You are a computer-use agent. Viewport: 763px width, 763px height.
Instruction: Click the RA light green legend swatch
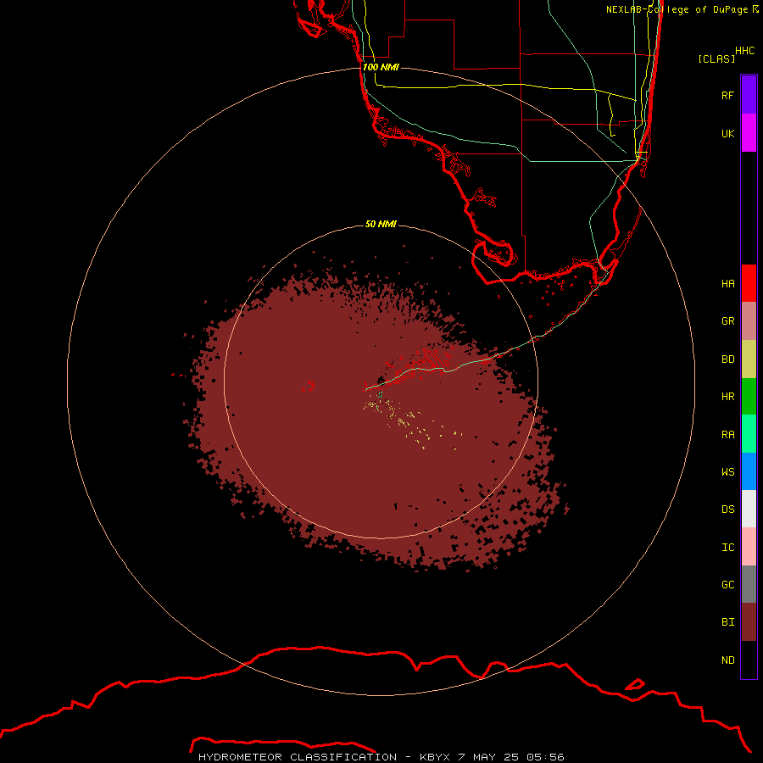[749, 434]
